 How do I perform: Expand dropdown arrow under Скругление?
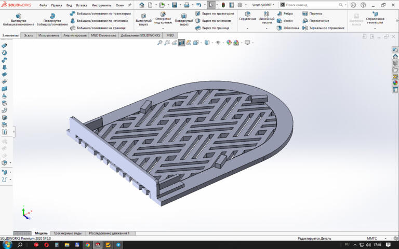click(x=247, y=29)
